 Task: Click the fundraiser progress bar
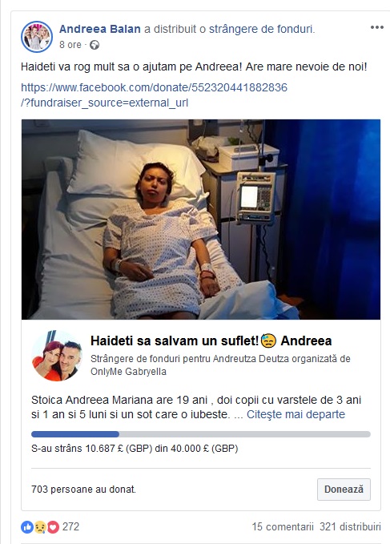pyautogui.click(x=201, y=434)
